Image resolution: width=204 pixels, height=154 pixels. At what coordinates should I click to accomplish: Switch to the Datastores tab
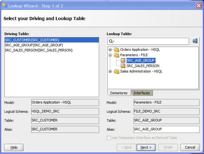119,93
